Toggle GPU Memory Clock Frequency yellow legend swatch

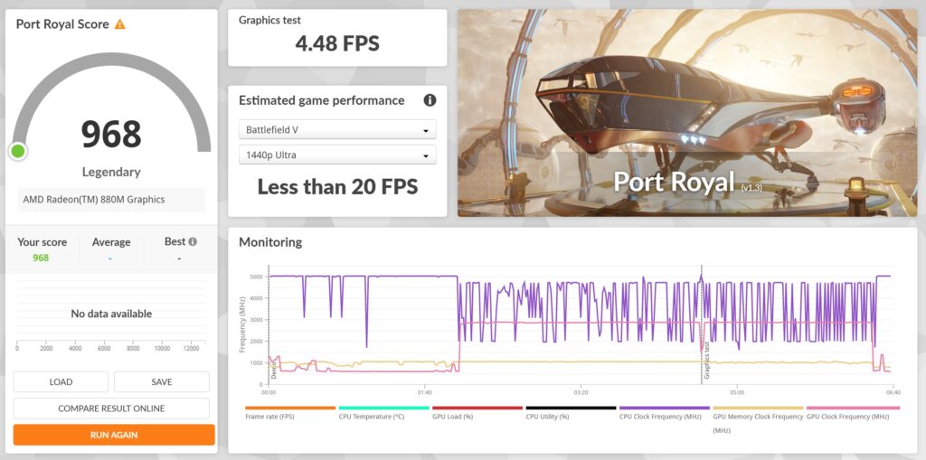759,408
